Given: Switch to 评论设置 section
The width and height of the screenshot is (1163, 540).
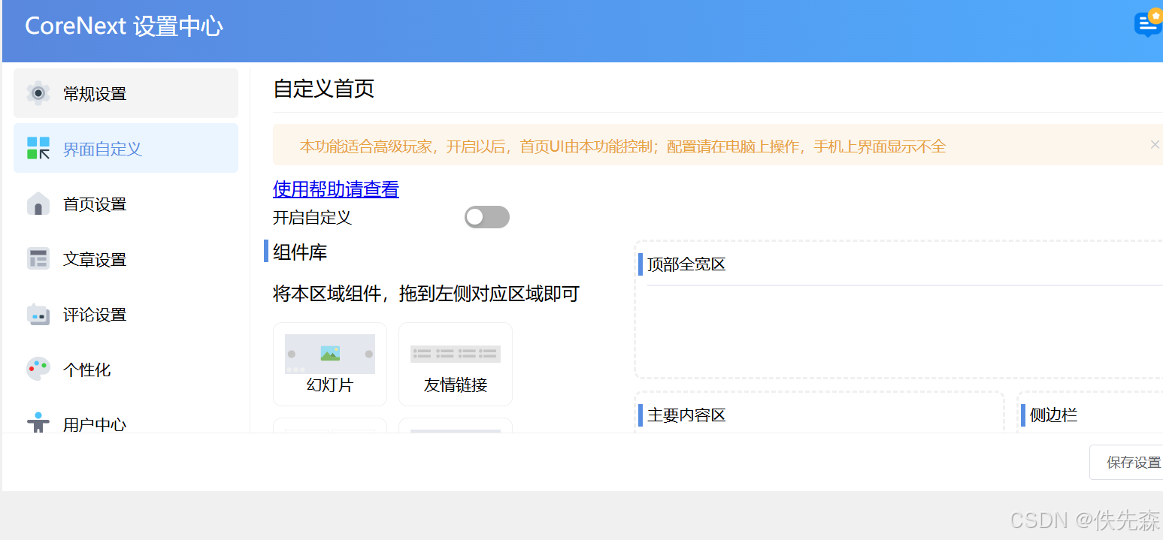Looking at the screenshot, I should coord(126,314).
